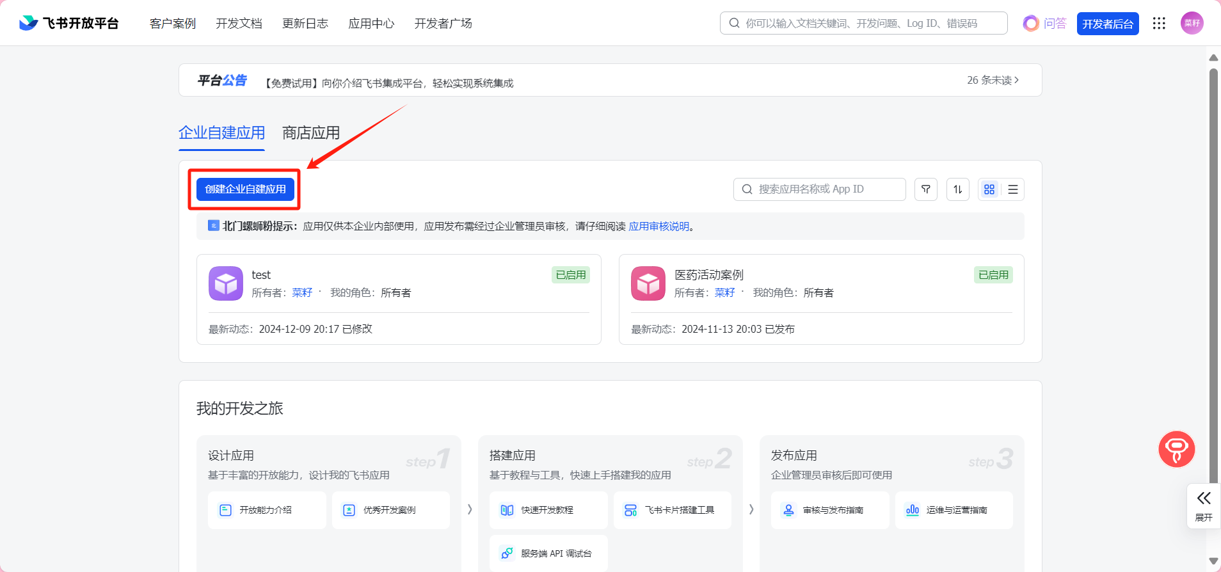Open the test app cube icon
The height and width of the screenshot is (572, 1221).
point(225,283)
